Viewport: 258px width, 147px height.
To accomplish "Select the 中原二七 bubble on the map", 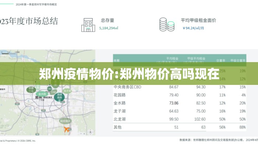I will click(31, 90).
